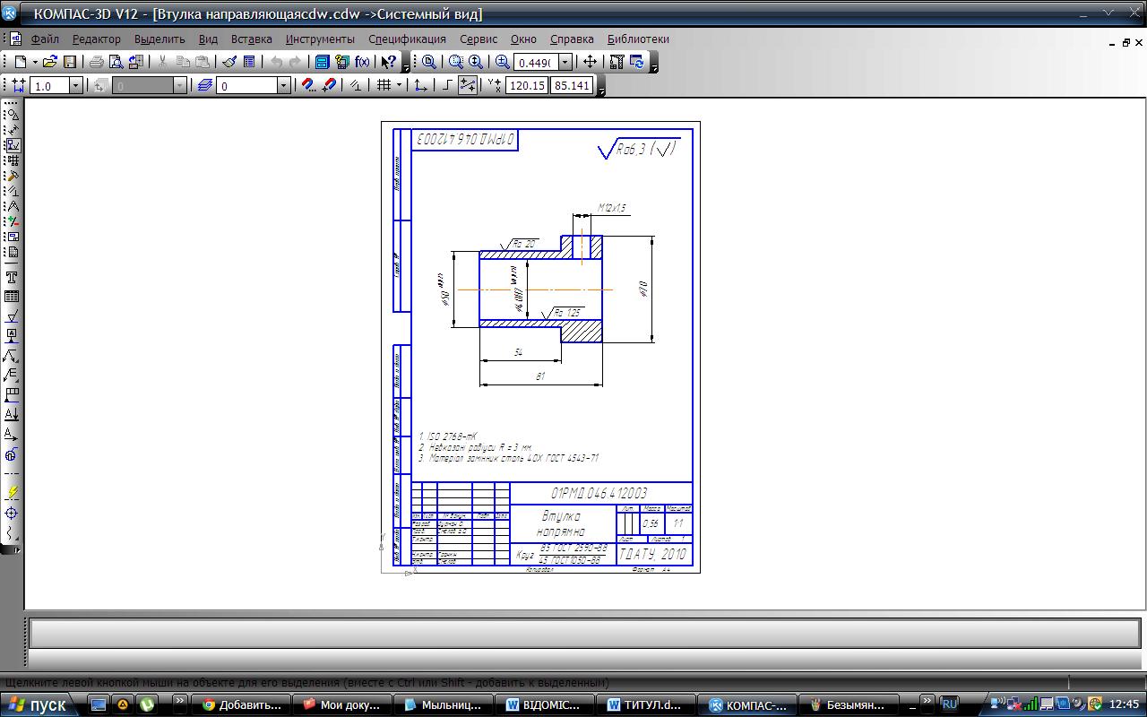Open print preview icon
This screenshot has width=1147, height=717.
tap(116, 62)
